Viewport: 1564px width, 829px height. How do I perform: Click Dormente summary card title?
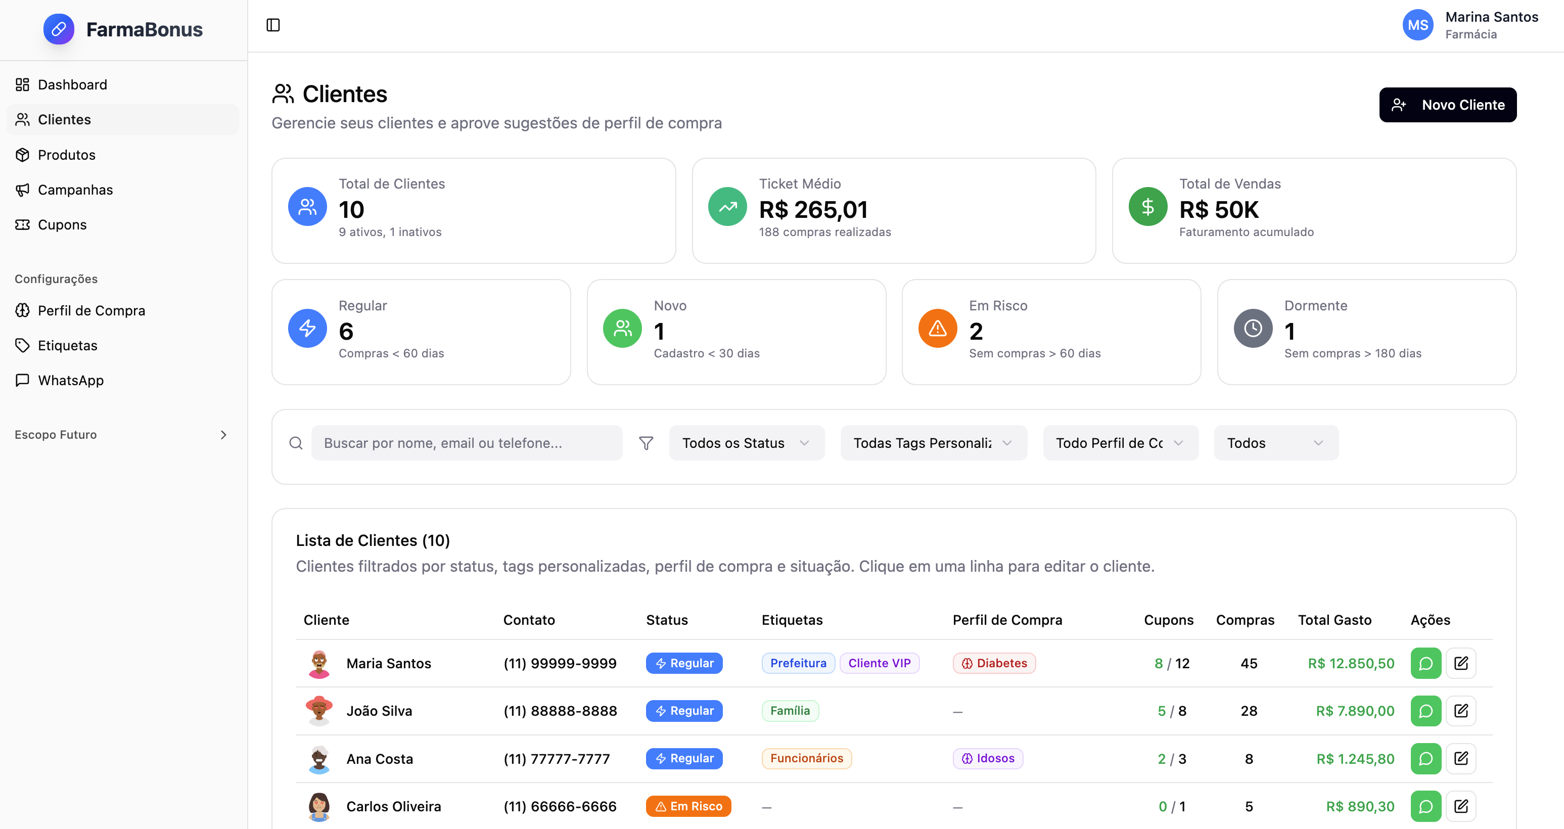(1316, 305)
